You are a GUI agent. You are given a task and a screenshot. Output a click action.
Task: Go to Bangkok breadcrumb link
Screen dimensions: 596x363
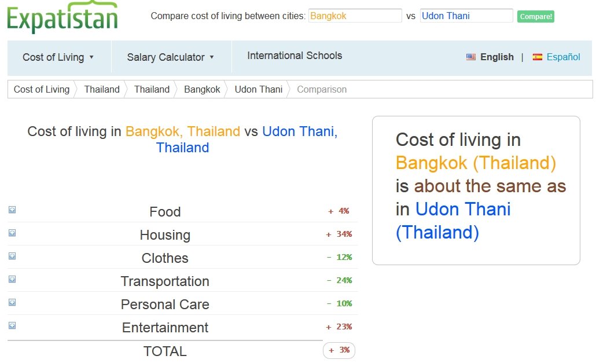coord(202,89)
